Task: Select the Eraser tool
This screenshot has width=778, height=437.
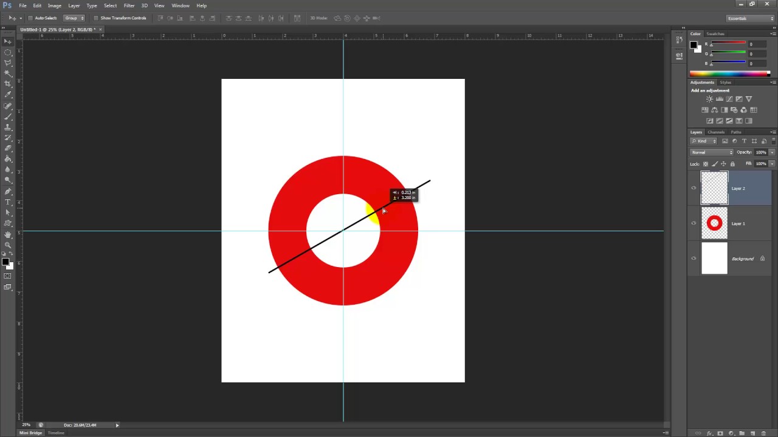Action: point(7,149)
